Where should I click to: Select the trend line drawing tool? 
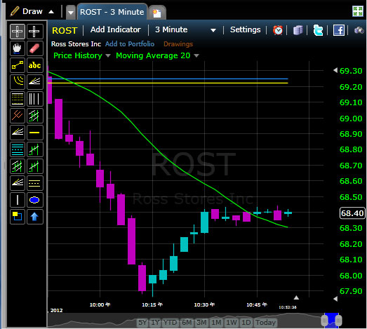click(x=18, y=65)
